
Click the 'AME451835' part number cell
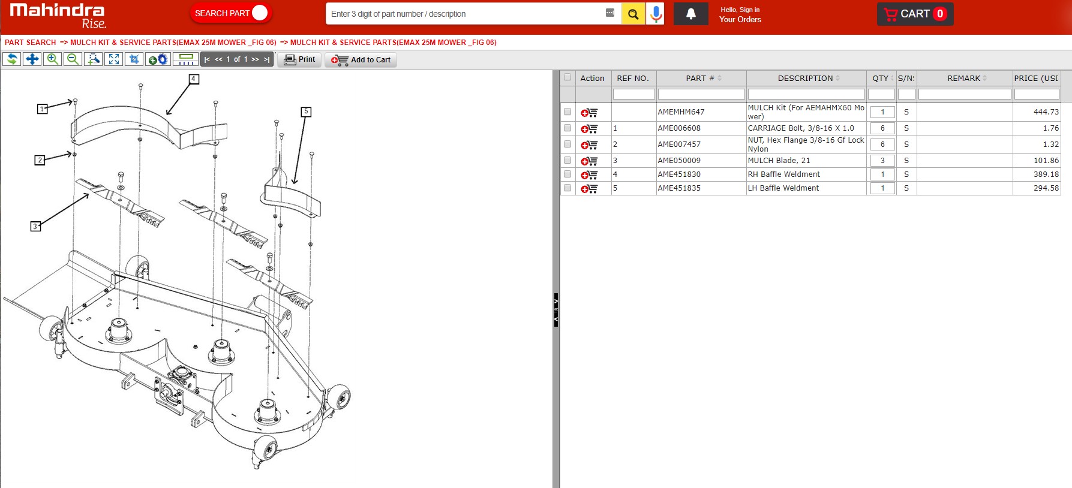(x=701, y=188)
